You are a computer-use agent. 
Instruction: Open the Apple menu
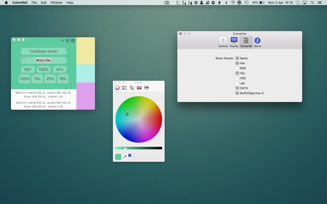tap(6, 2)
